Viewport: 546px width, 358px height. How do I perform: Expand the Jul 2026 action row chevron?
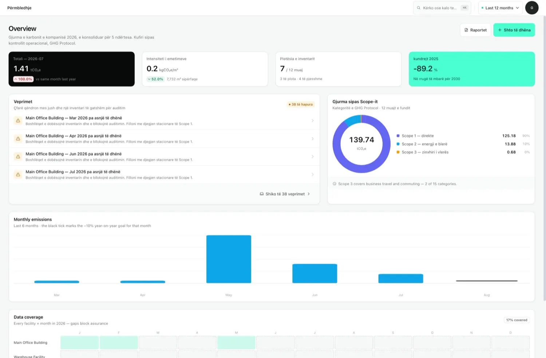click(x=312, y=175)
